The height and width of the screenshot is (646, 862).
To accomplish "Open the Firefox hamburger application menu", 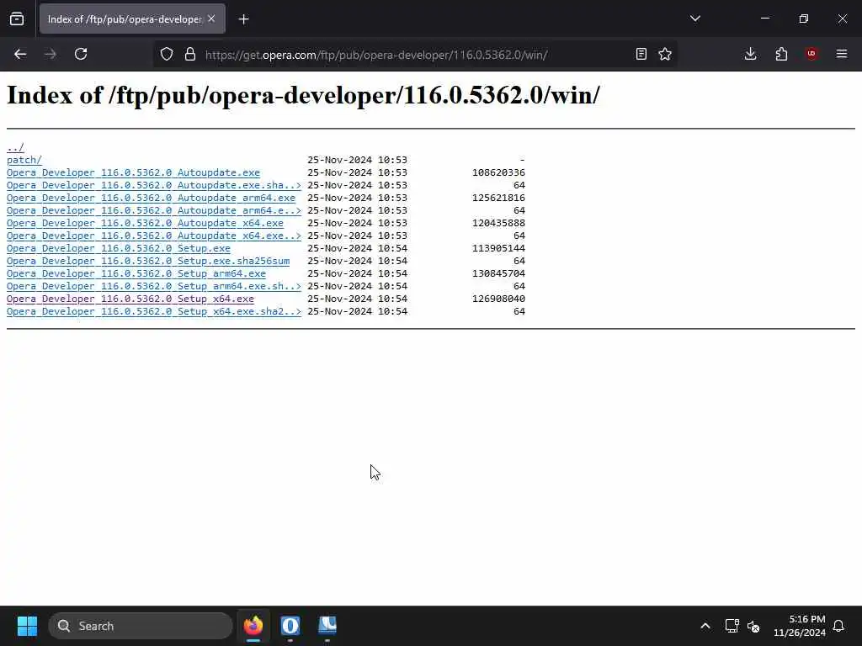I will 842,54.
